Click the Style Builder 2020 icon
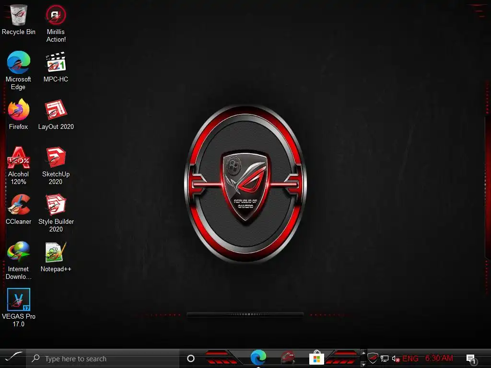Viewport: 491px width, 368px height. 56,213
